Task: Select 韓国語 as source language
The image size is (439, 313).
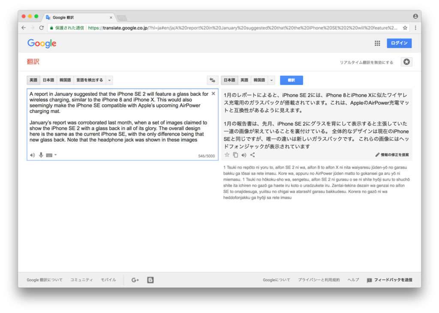Action: click(x=65, y=80)
